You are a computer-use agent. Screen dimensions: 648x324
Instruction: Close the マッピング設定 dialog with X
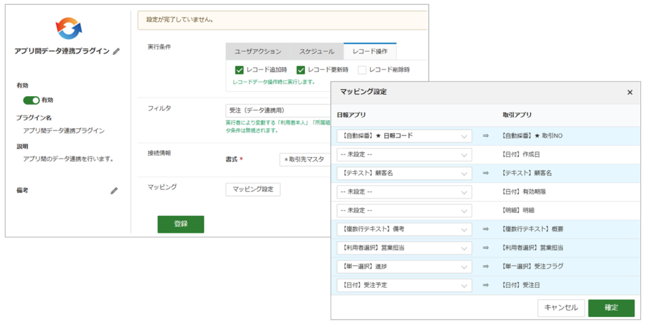pyautogui.click(x=630, y=92)
